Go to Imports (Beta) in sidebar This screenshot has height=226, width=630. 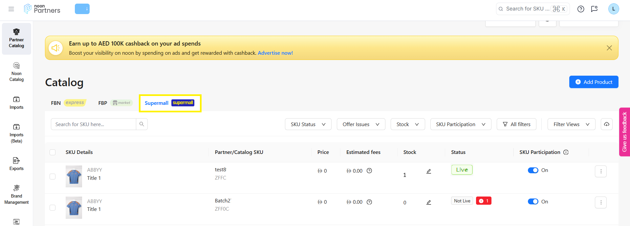[x=16, y=133]
